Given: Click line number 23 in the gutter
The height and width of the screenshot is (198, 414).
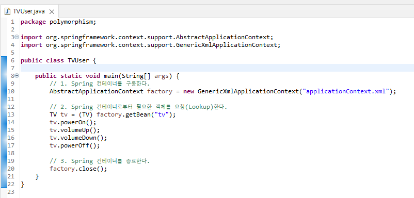Looking at the screenshot, I should pyautogui.click(x=11, y=192).
